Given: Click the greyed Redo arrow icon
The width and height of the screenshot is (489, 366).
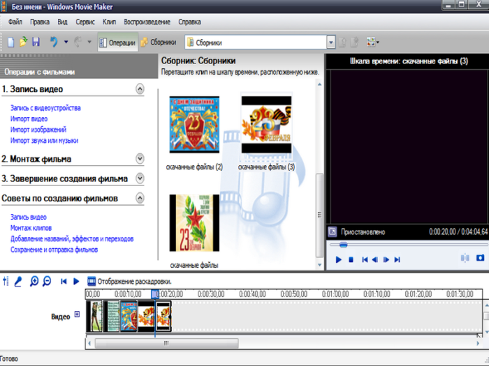Looking at the screenshot, I should (78, 42).
